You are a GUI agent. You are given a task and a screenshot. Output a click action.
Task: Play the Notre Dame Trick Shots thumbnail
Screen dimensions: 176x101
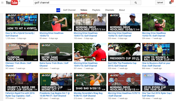pyautogui.click(x=56, y=52)
